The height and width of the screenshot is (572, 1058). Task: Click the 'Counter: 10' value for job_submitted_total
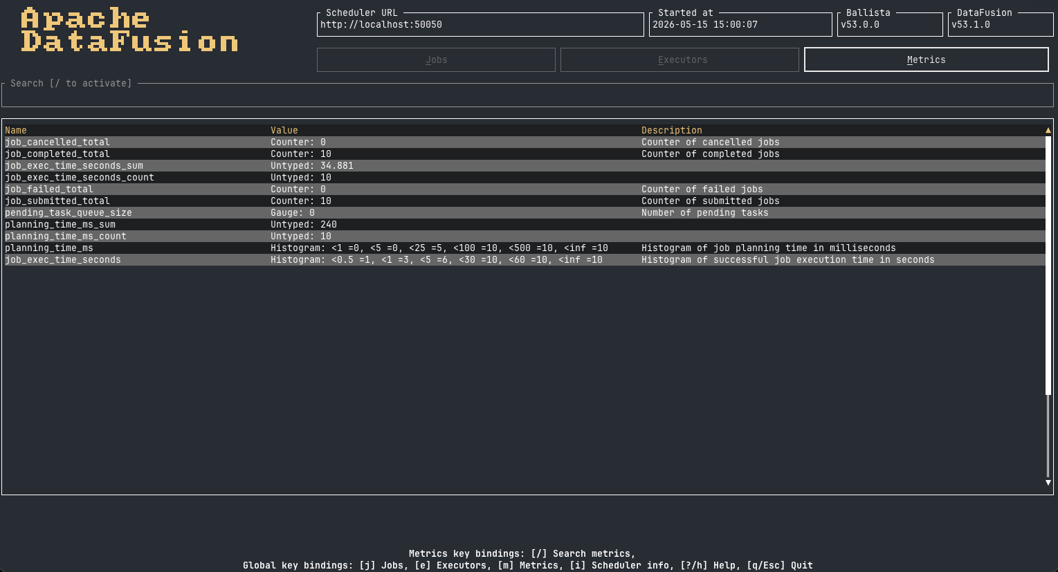click(301, 201)
